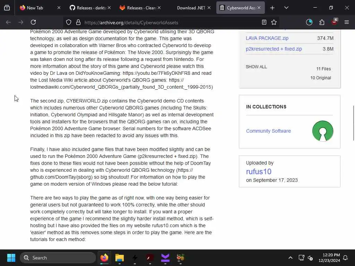This screenshot has height=266, width=355.
Task: Click the taskbar Search box
Action: pyautogui.click(x=58, y=258)
